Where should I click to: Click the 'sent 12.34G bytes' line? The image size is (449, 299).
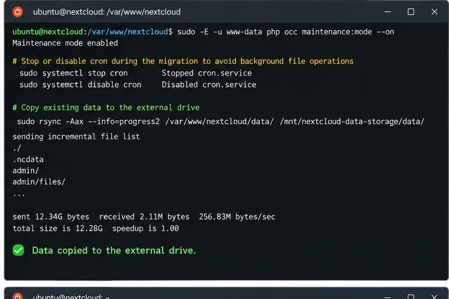(144, 217)
